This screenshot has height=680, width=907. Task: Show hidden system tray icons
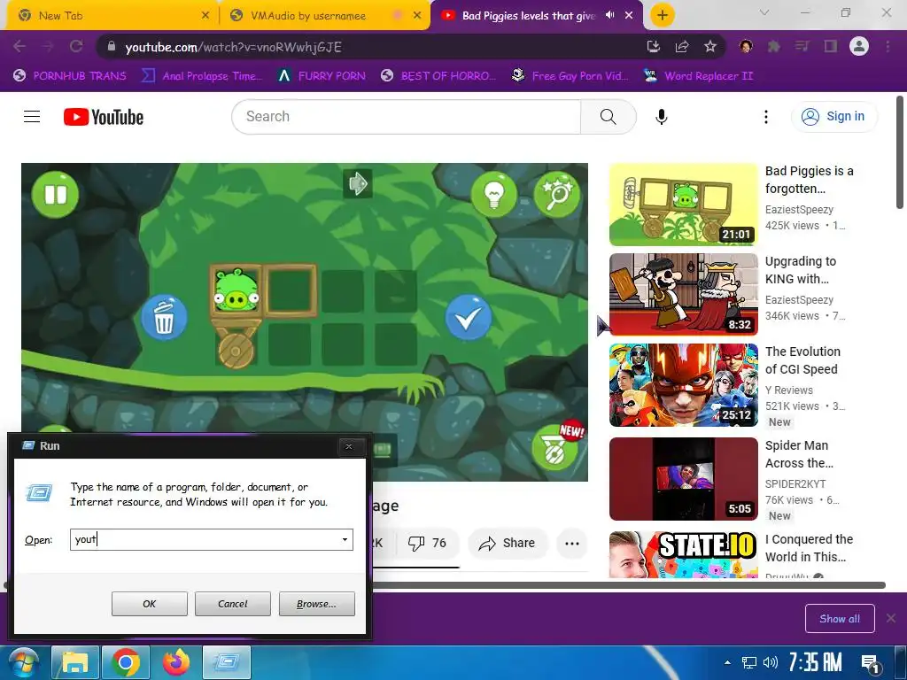[x=727, y=662]
